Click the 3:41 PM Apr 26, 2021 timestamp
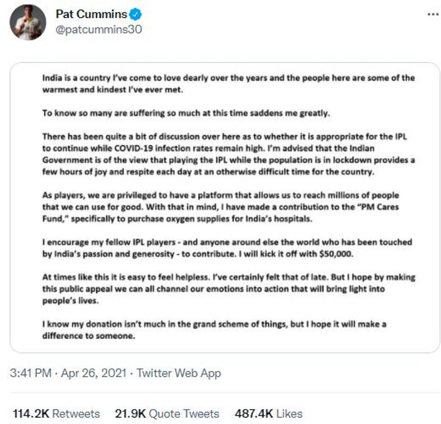The image size is (441, 424). 69,373
